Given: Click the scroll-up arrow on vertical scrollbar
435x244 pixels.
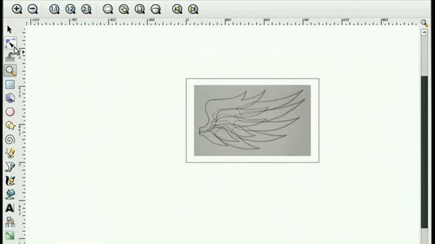Looking at the screenshot, I should (424, 33).
